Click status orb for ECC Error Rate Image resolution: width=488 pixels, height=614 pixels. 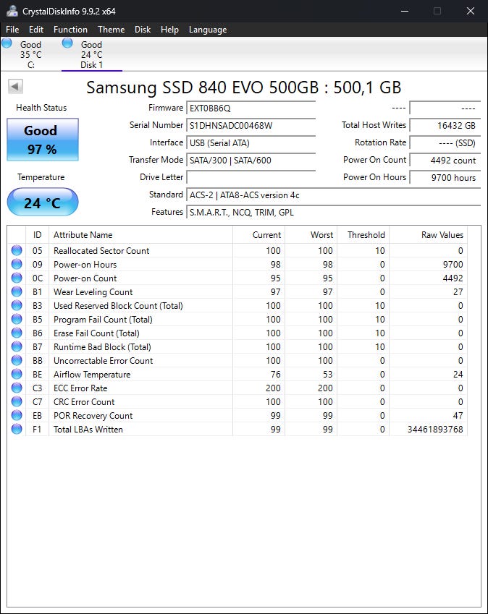coord(17,387)
